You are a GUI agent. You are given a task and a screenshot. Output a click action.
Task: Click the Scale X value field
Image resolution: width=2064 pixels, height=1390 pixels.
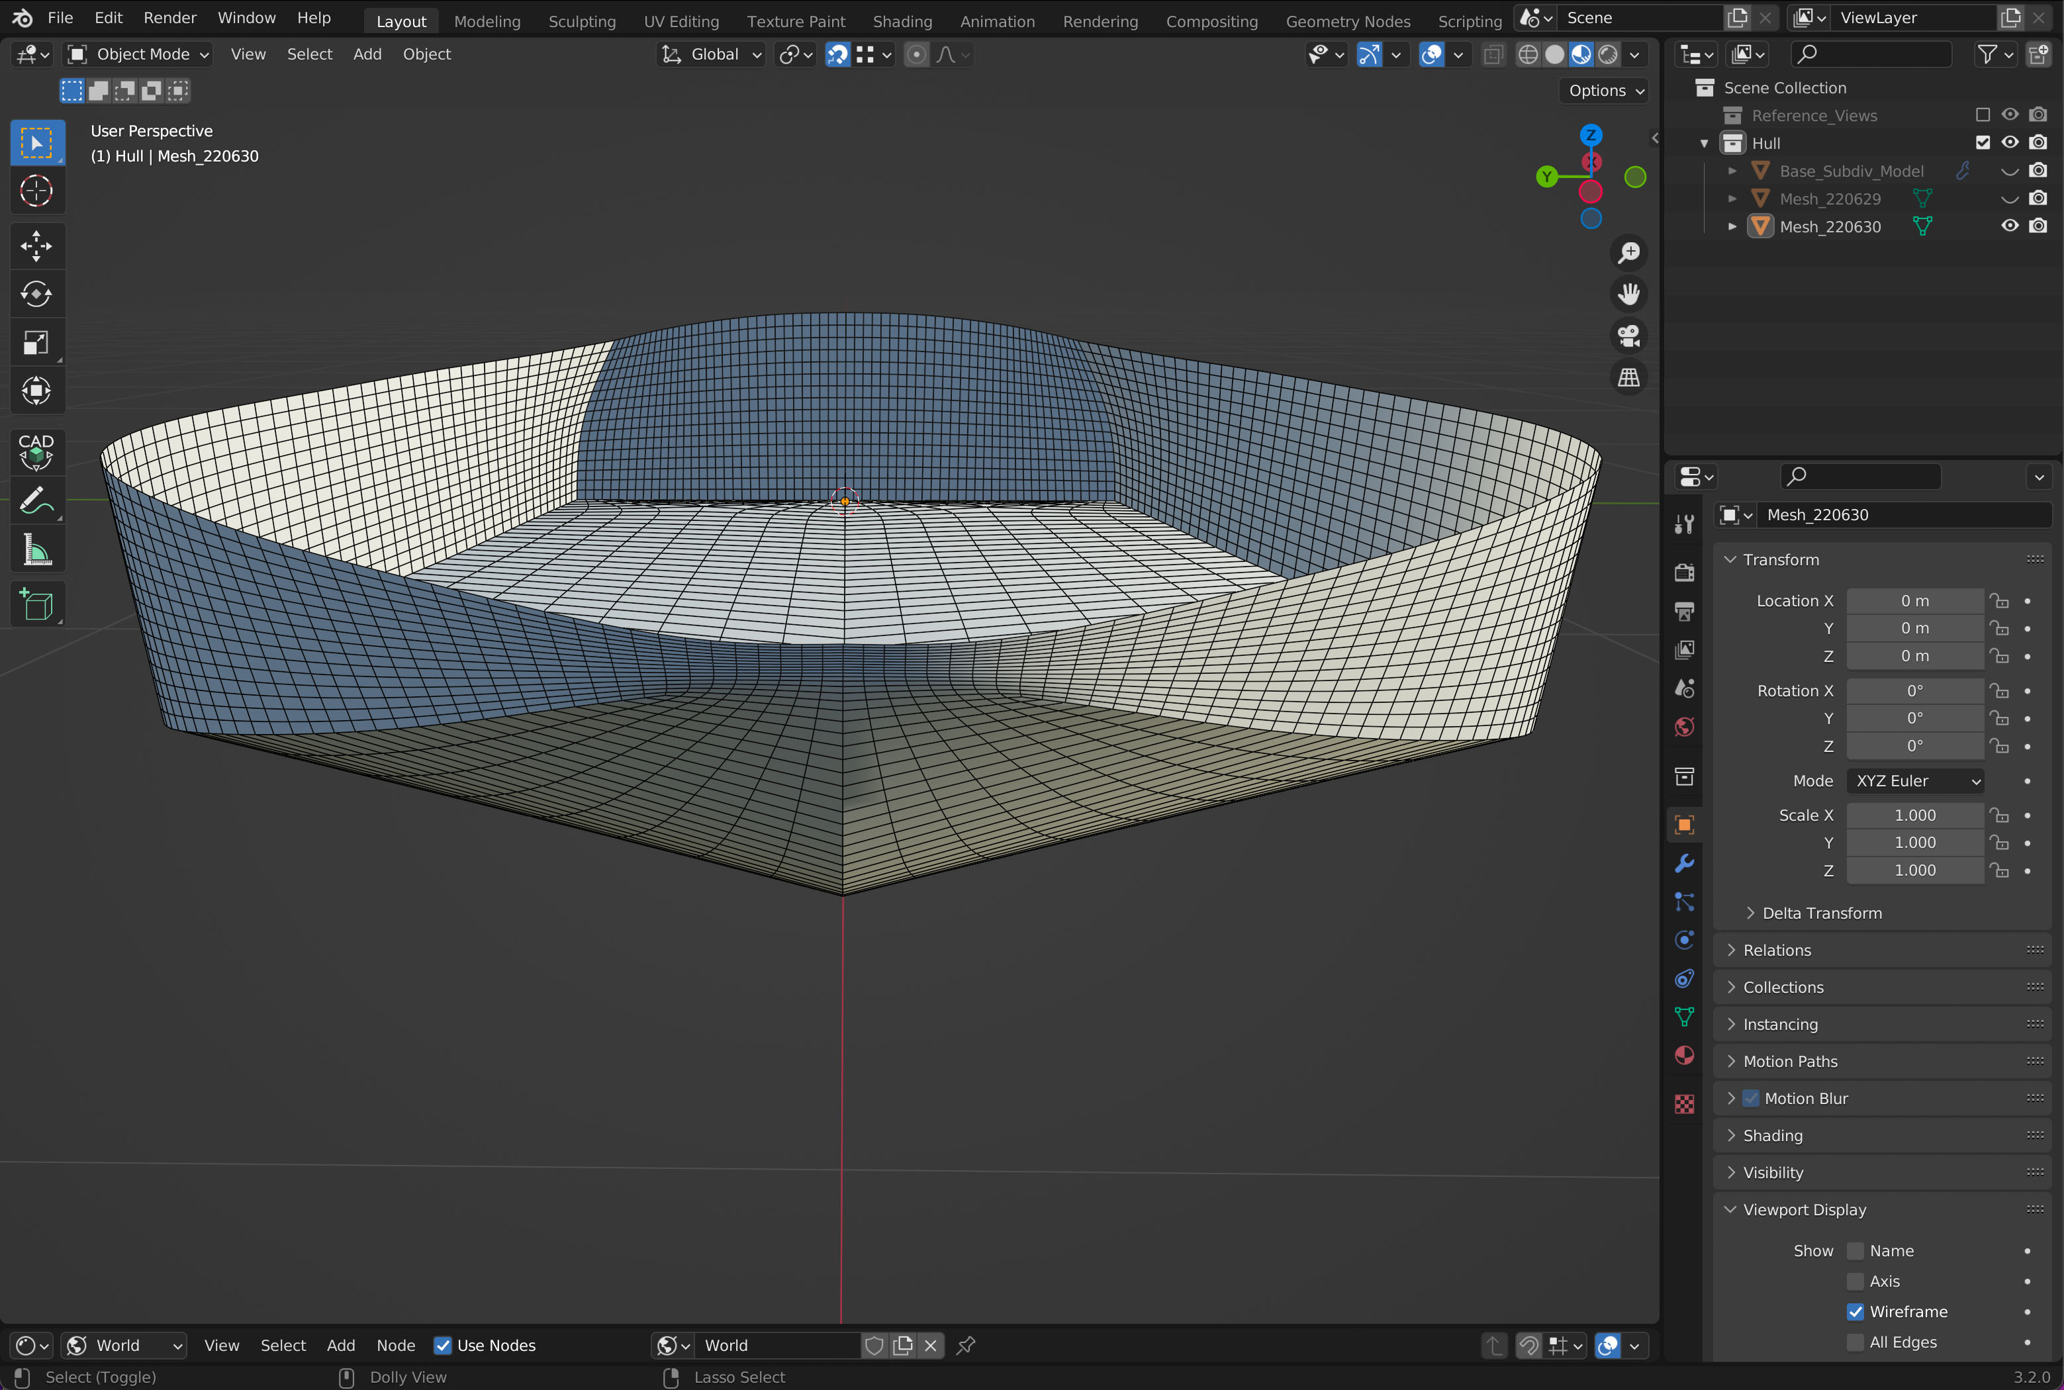point(1914,815)
